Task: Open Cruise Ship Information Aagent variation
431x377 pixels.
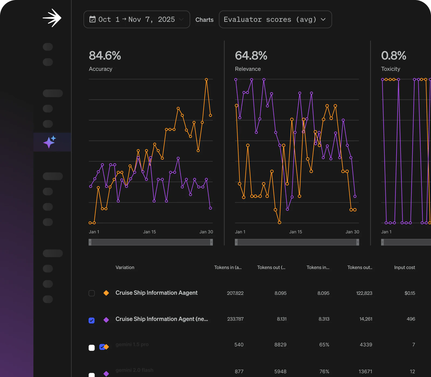Action: pos(156,293)
